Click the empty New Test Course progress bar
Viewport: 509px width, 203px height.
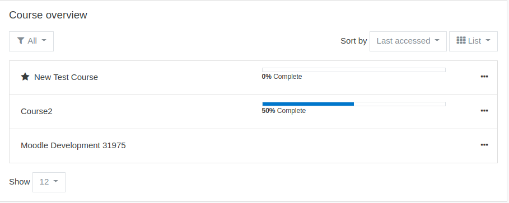(354, 70)
